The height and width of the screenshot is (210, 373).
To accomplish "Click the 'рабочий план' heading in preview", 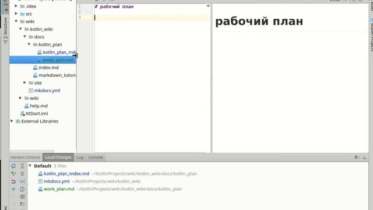I will (259, 21).
